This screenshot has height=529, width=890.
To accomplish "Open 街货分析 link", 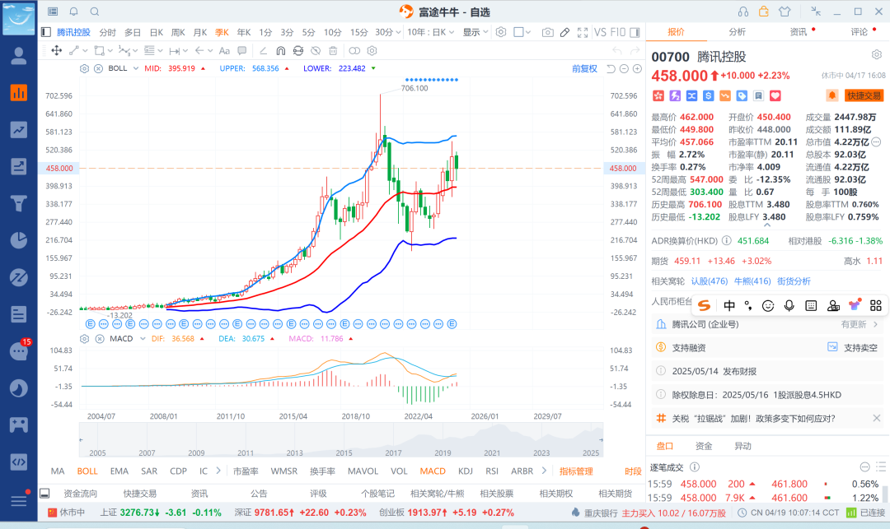I will (x=794, y=281).
